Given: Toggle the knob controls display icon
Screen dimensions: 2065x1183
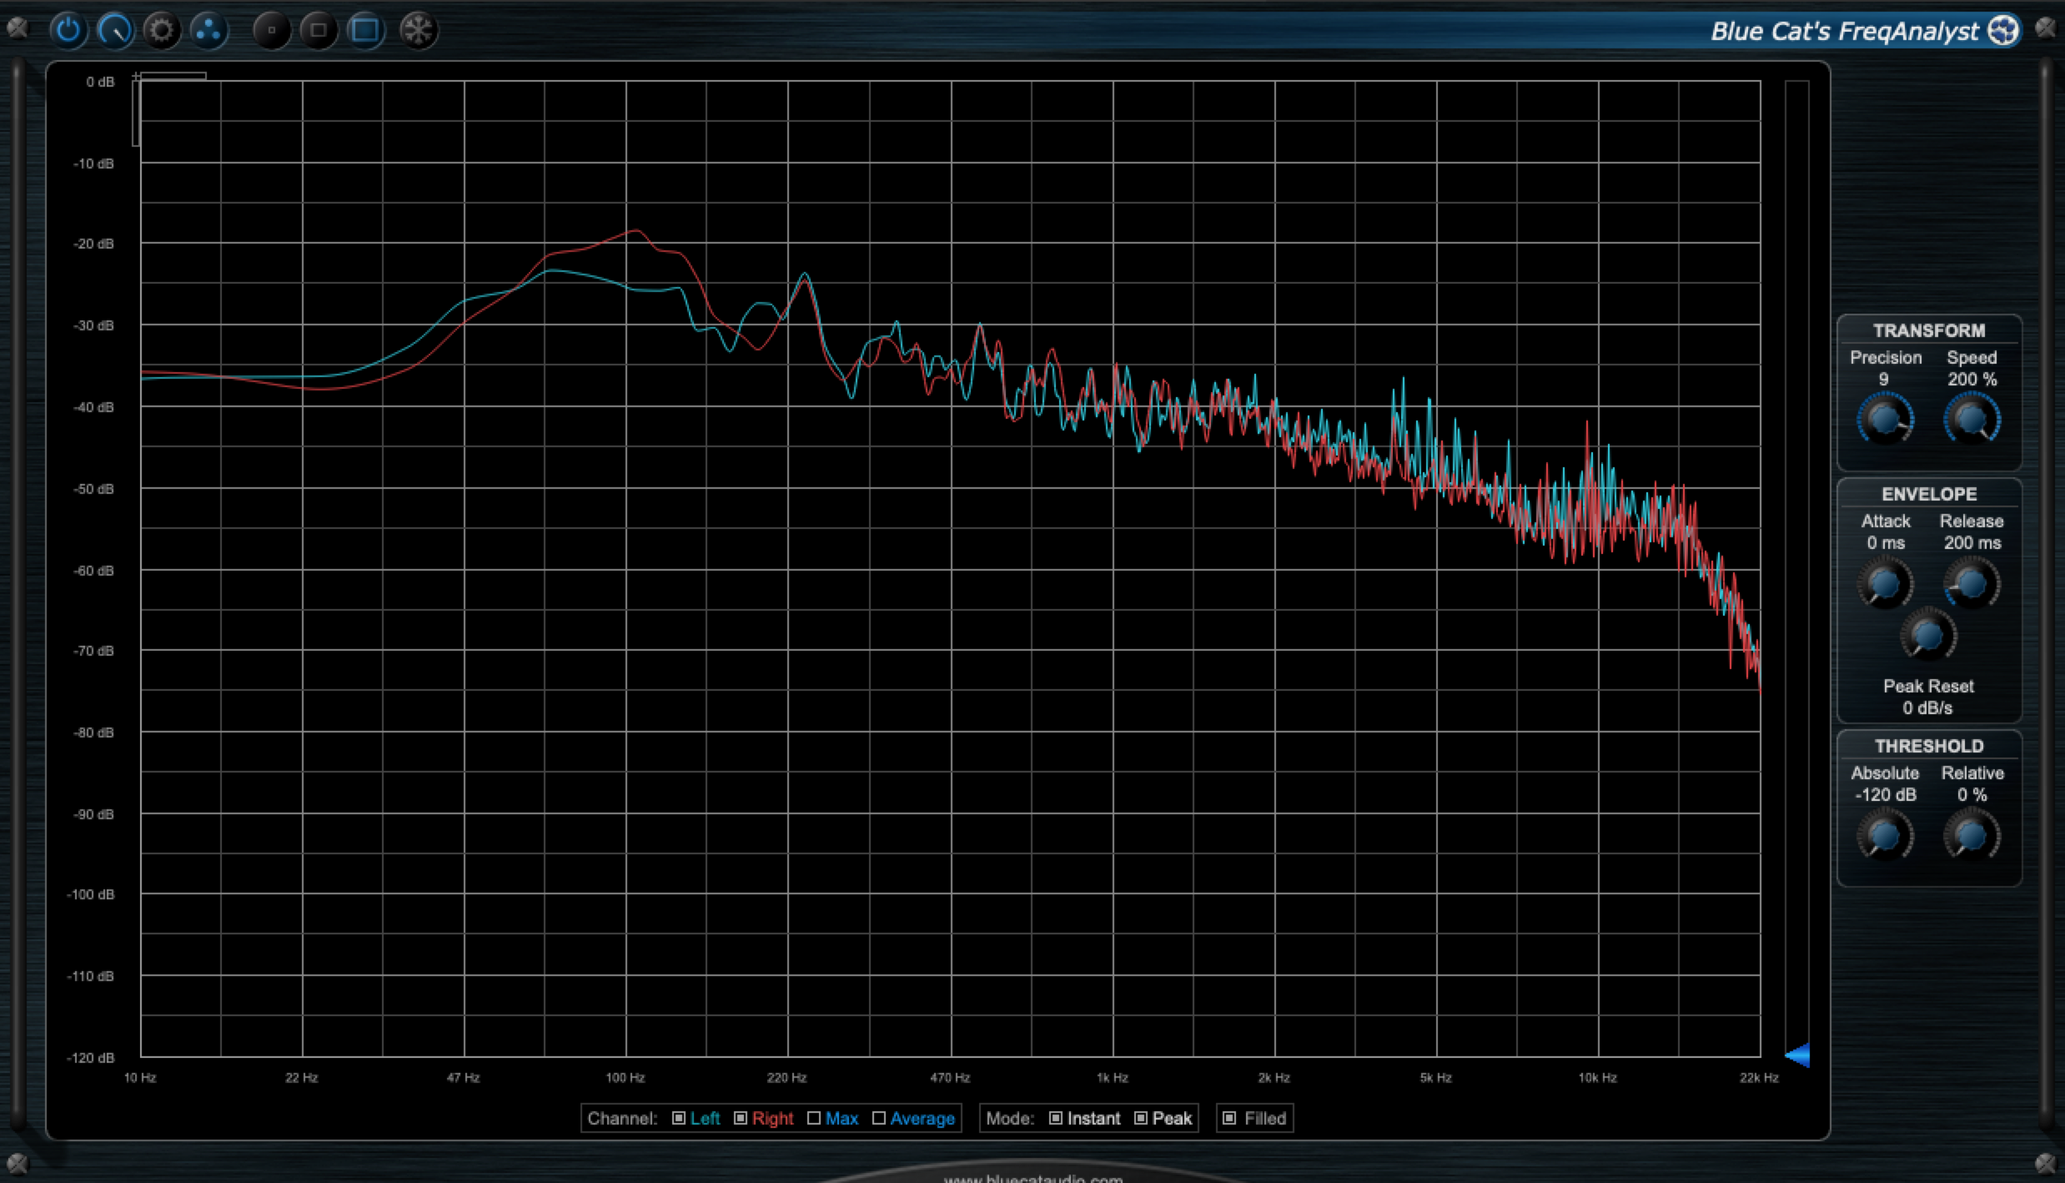Looking at the screenshot, I should [x=115, y=31].
